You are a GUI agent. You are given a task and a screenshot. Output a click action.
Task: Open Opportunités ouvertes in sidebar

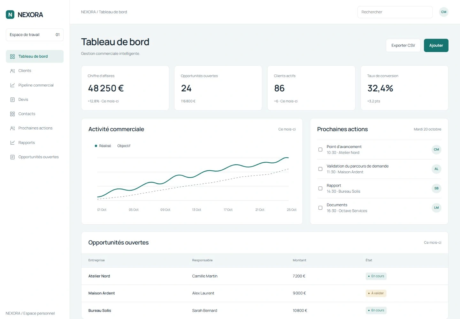[x=34, y=157]
